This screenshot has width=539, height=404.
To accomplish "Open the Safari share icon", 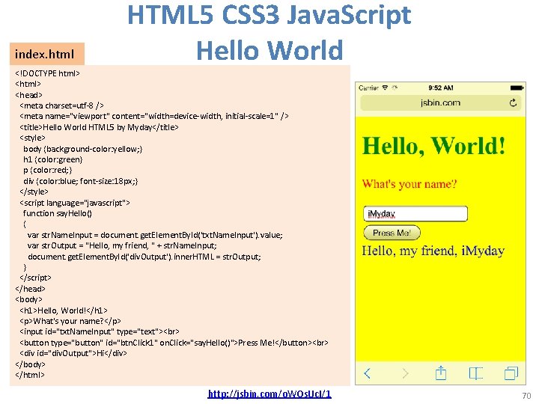I will click(x=441, y=373).
